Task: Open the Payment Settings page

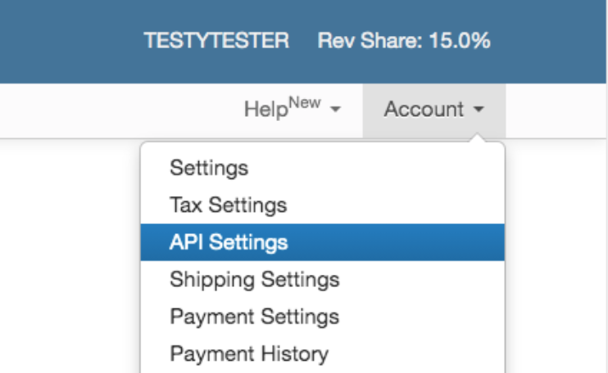Action: pos(254,316)
